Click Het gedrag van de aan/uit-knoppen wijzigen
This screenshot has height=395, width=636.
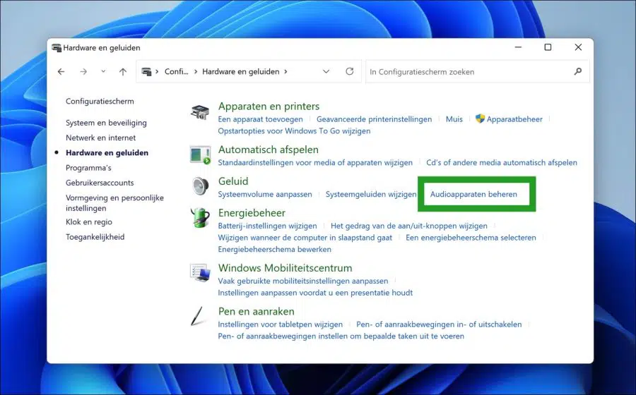tap(409, 226)
